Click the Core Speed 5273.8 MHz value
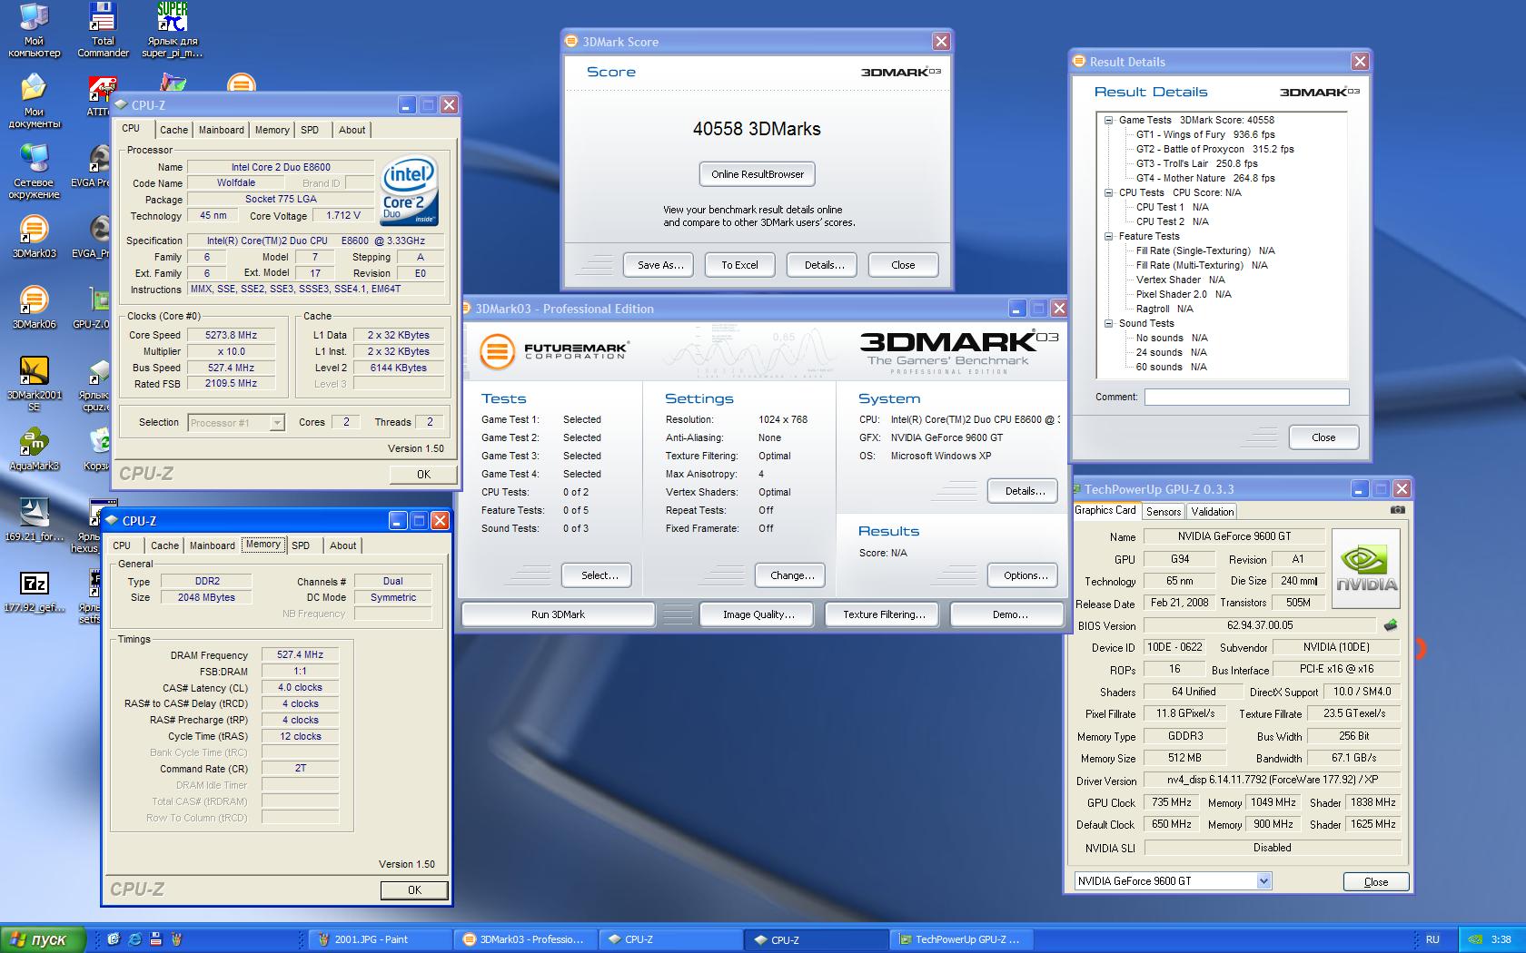The height and width of the screenshot is (953, 1526). click(232, 335)
